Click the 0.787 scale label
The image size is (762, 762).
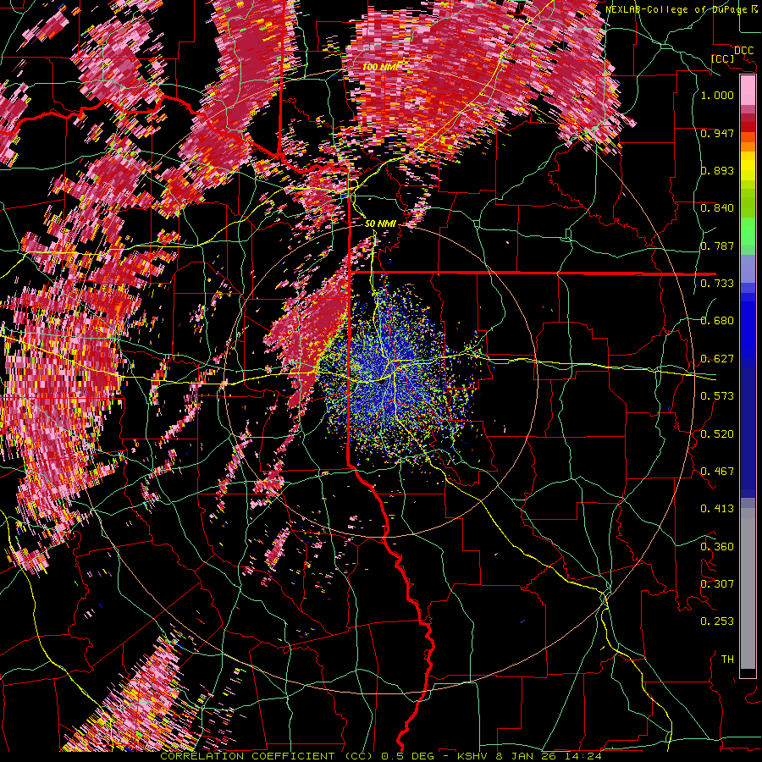coord(717,246)
